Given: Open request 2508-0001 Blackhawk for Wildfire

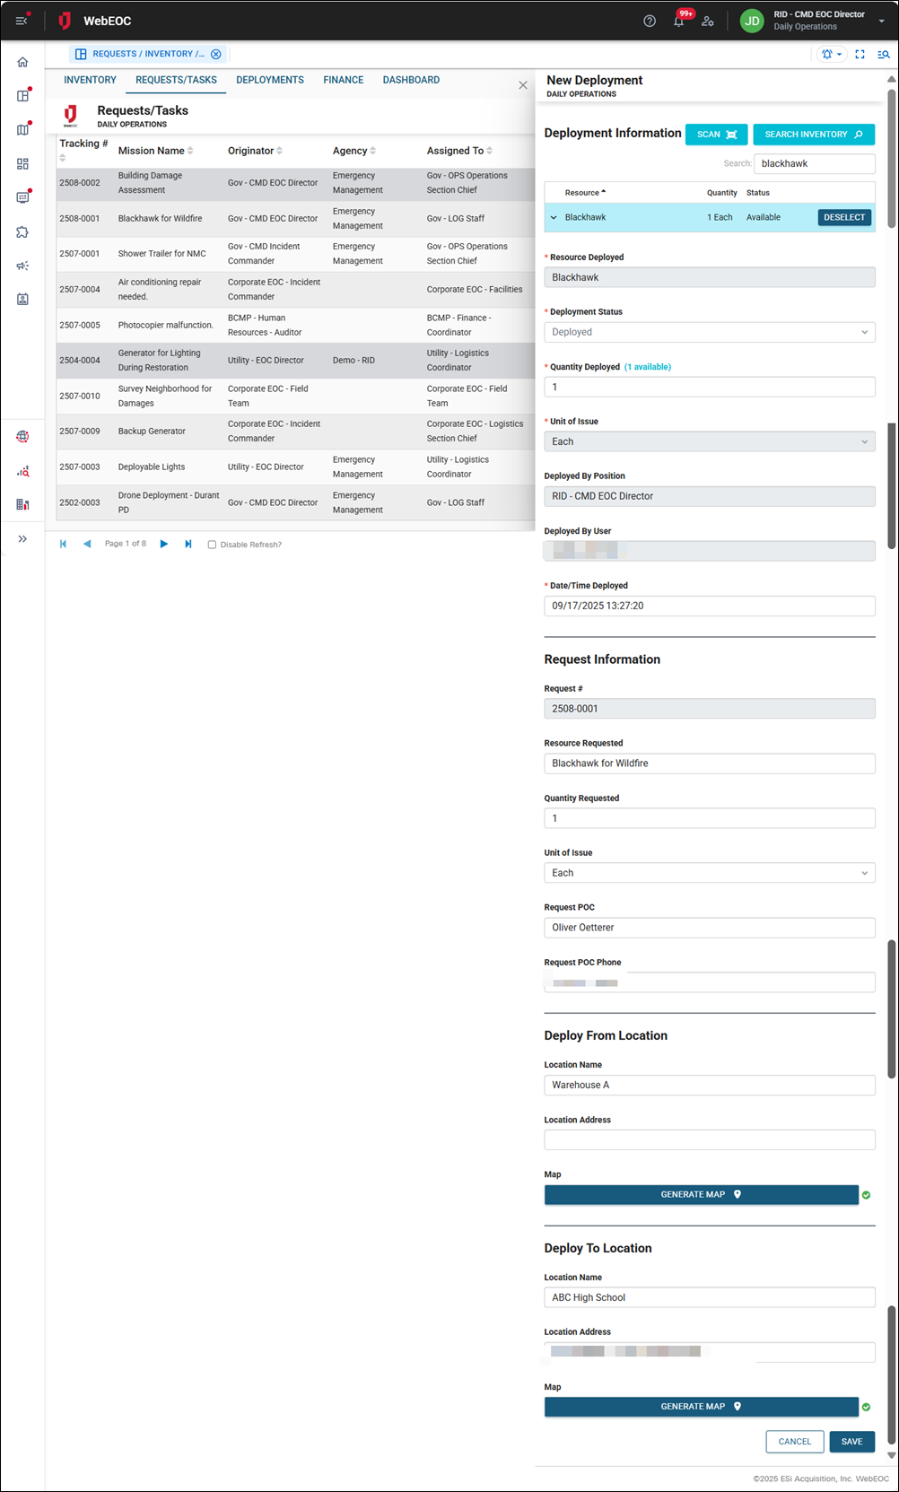Looking at the screenshot, I should tap(296, 218).
